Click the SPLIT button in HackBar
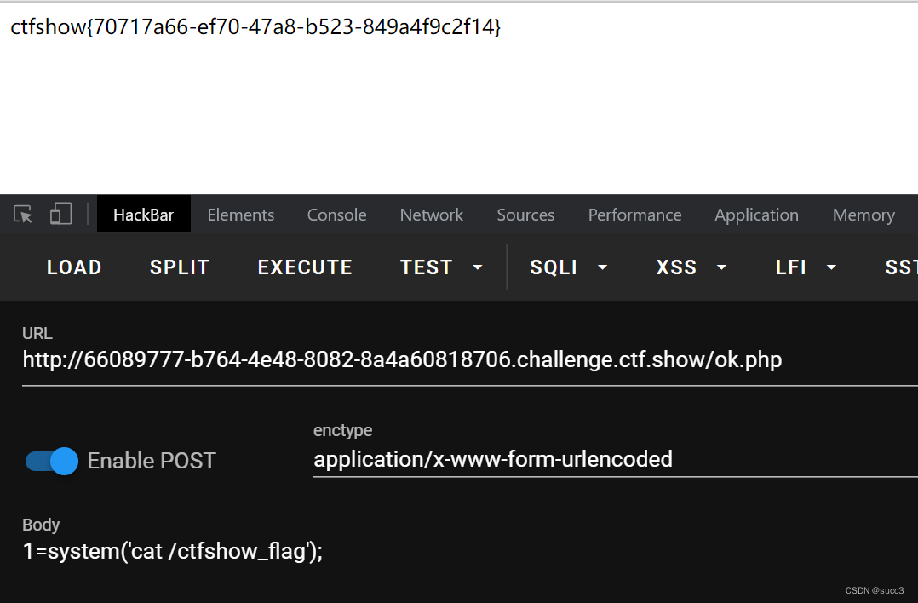 (180, 267)
